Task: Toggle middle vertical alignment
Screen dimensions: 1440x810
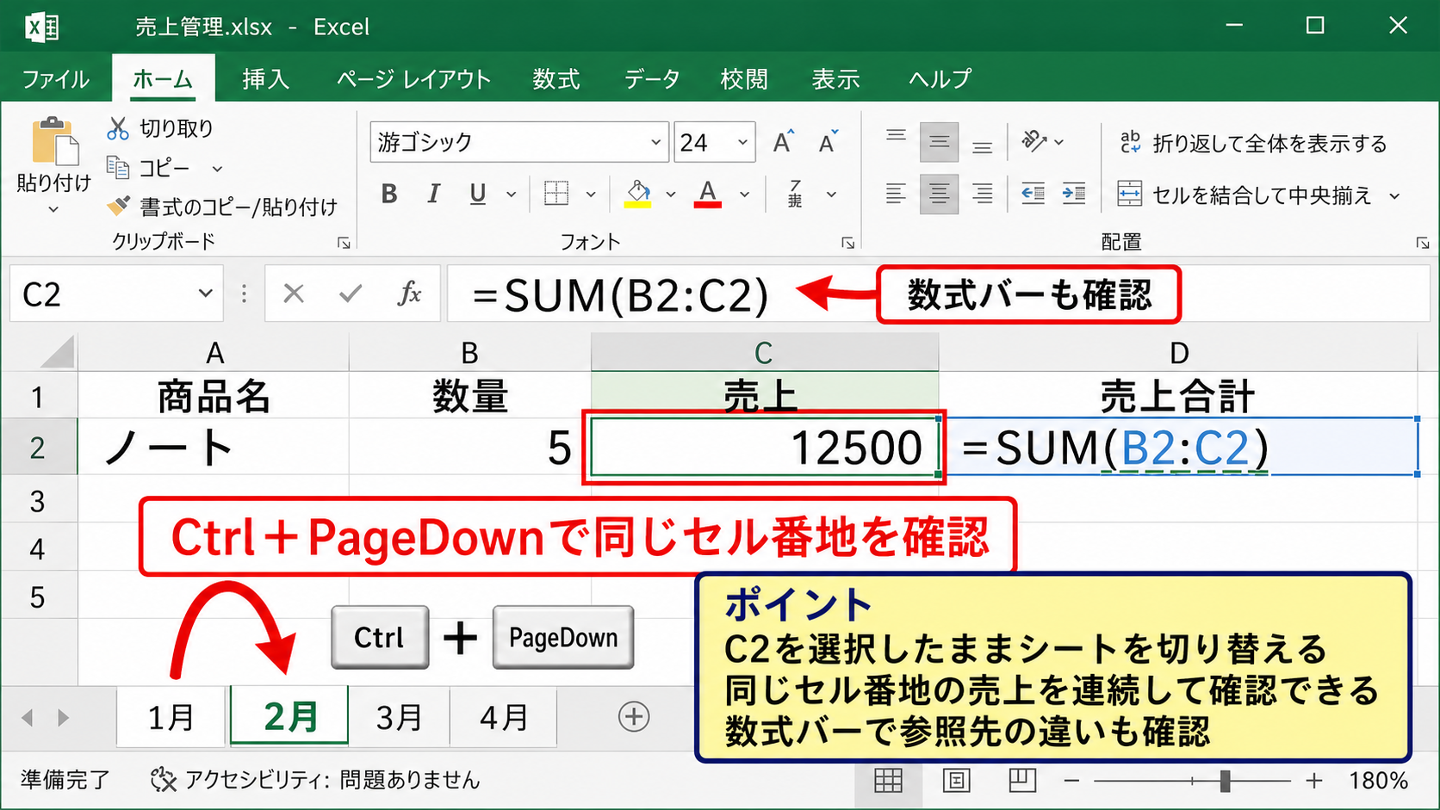Action: tap(939, 142)
